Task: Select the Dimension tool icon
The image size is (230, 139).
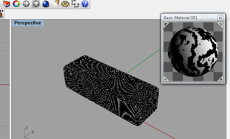Action: 75,4
